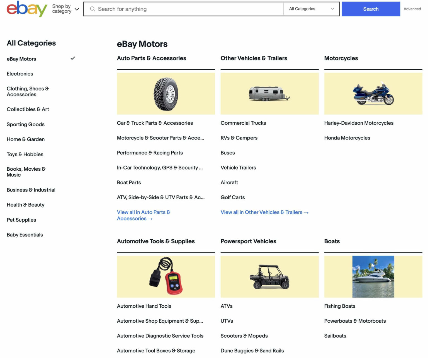Click the magnifying glass search icon
Viewport: 428px width, 358px height.
[92, 9]
